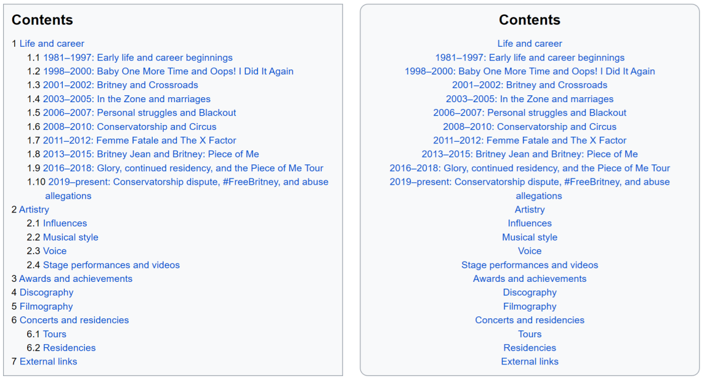Viewport: 704px width, 381px height.
Task: Open centered 'Influences' link in right panel
Action: click(529, 223)
